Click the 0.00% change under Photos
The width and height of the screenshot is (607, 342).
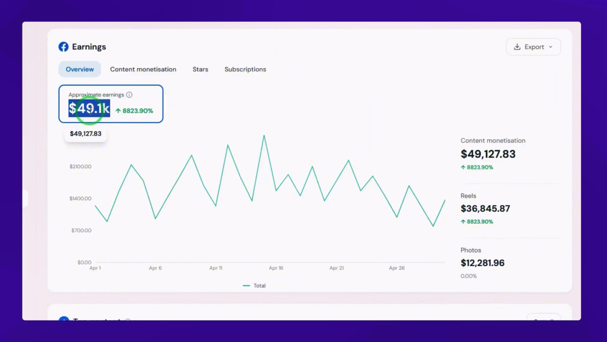coord(469,276)
